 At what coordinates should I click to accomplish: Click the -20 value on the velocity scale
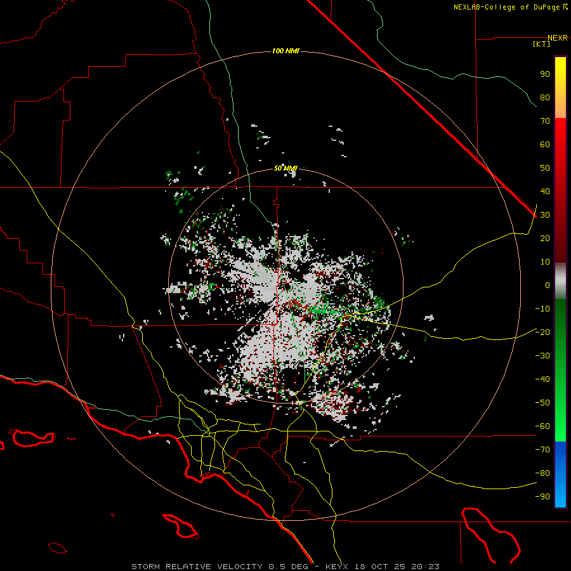[x=542, y=332]
